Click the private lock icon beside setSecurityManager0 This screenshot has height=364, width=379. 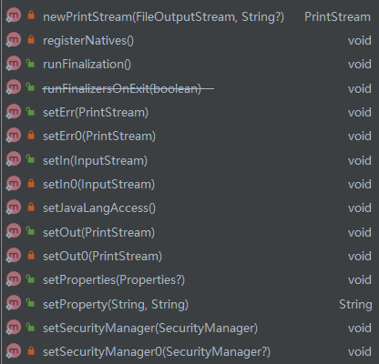pos(31,351)
